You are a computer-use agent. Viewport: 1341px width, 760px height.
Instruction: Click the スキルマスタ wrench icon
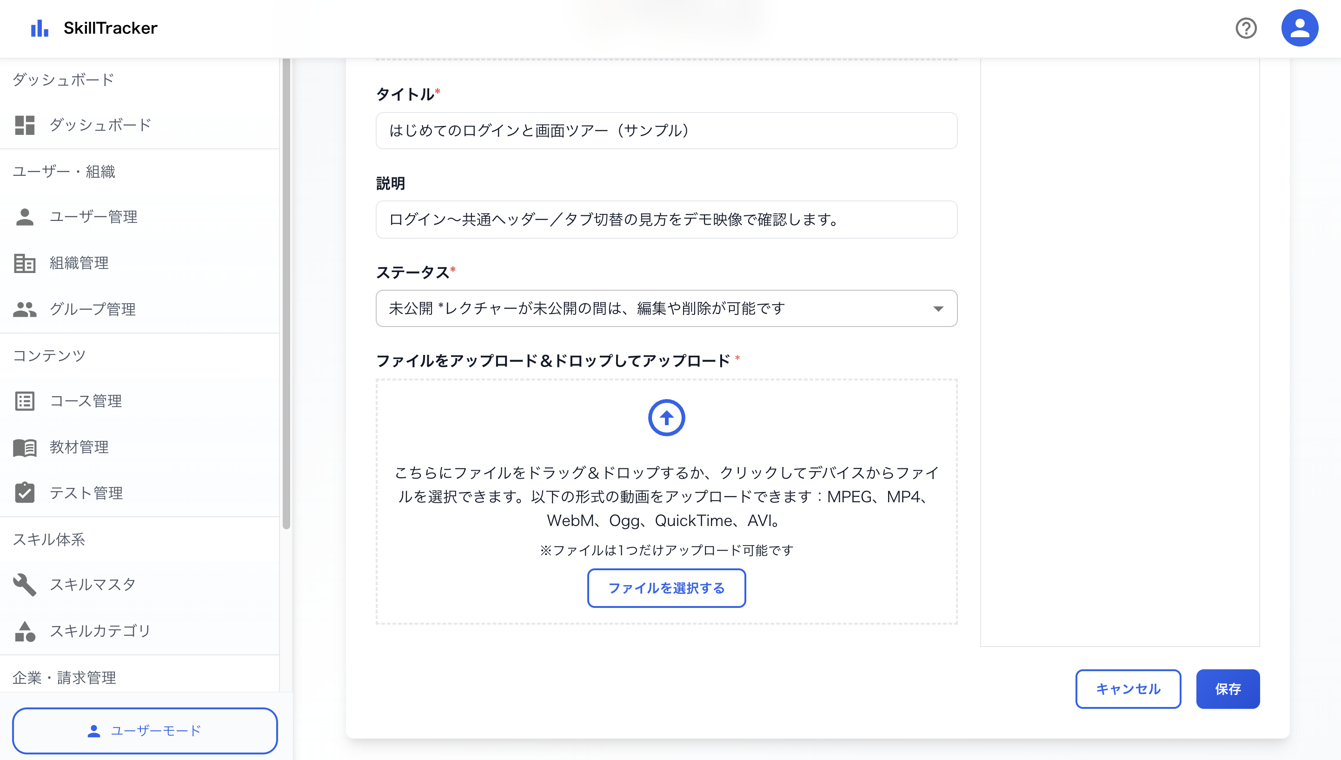tap(25, 585)
